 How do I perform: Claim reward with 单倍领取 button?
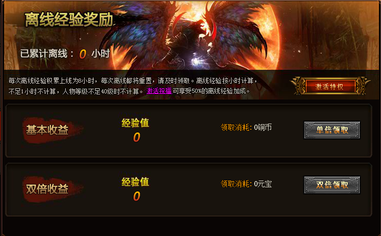[332, 130]
